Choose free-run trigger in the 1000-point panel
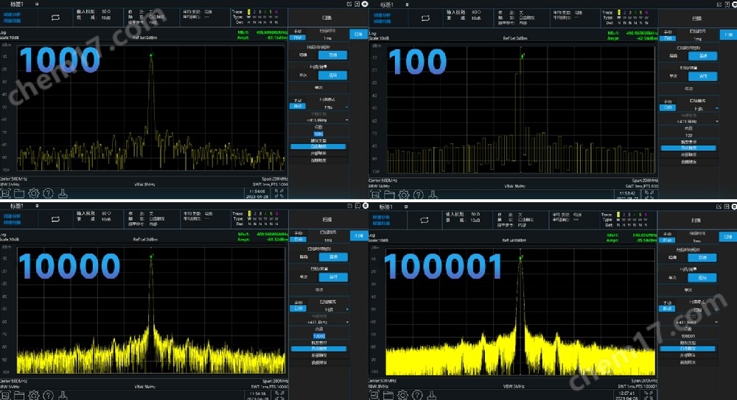The width and height of the screenshot is (737, 400). (318, 147)
